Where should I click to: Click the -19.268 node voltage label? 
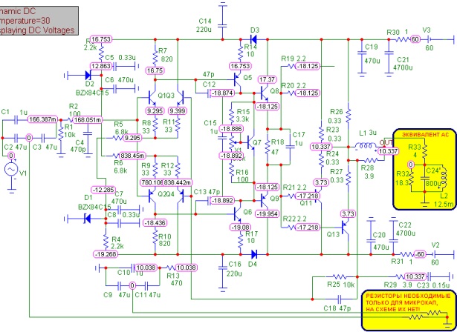tap(106, 254)
